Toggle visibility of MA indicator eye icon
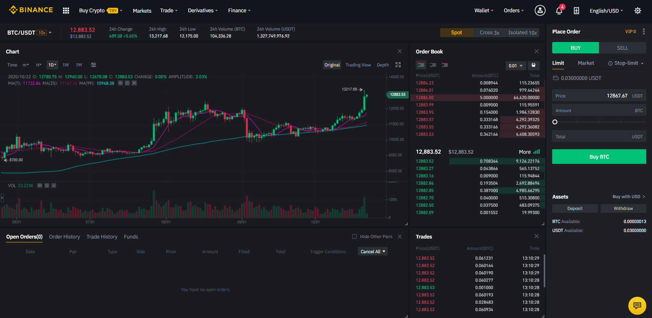Screen dimensions: 652x318 [120, 83]
